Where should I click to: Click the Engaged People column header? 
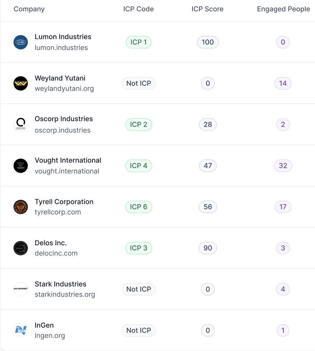coord(283,9)
